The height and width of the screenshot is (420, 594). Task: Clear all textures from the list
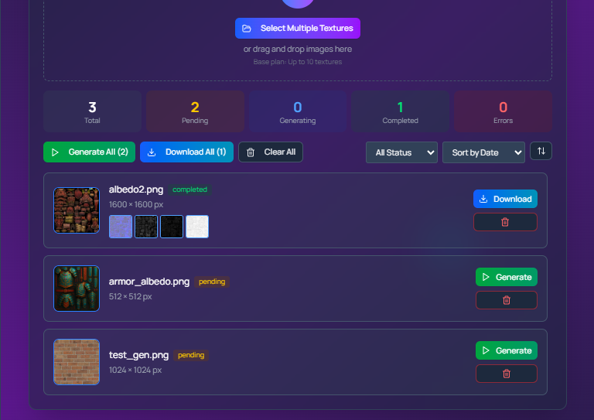tap(271, 152)
